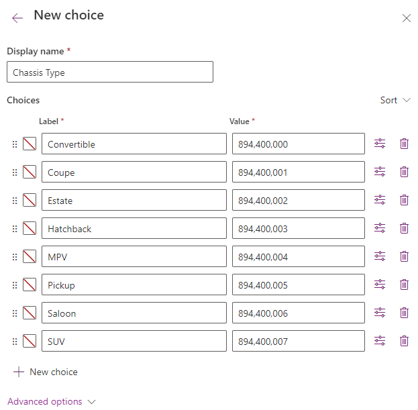
Task: Click the Display name text field
Action: point(110,72)
